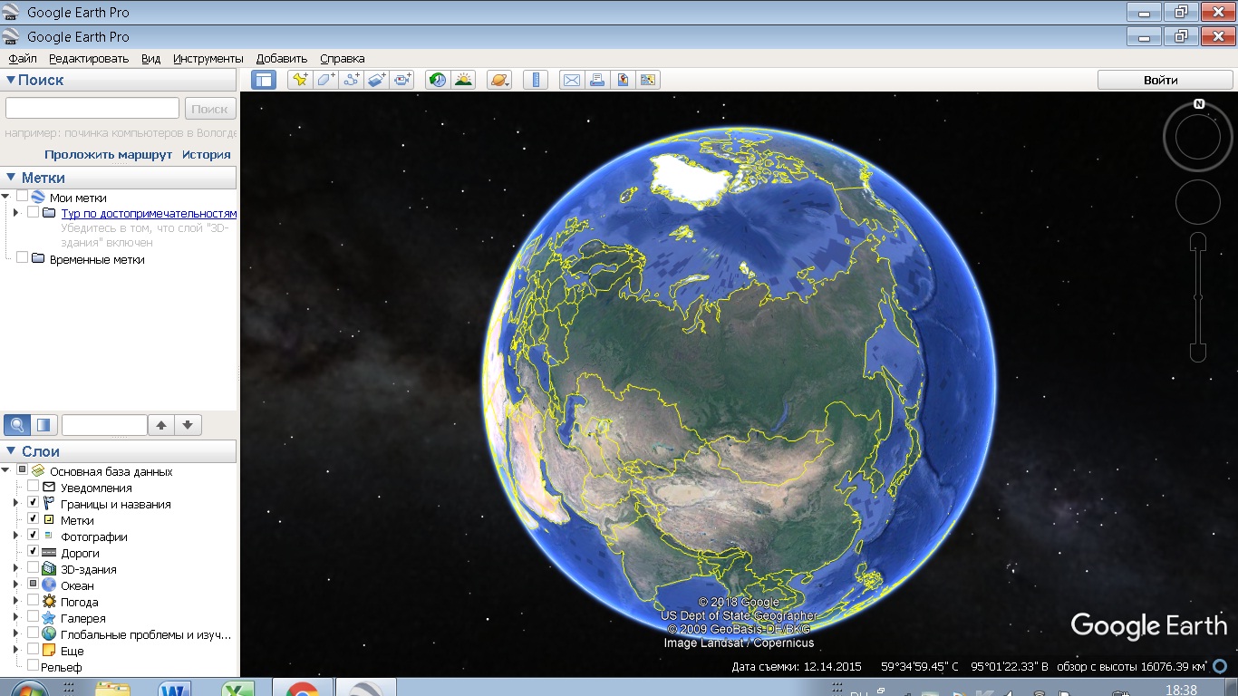This screenshot has height=696, width=1238.
Task: Uncheck the Дороги layer checkbox
Action: pos(34,553)
